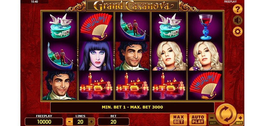Click the Venice skyline on fourth reel
The image size is (265, 126).
(x=169, y=85)
